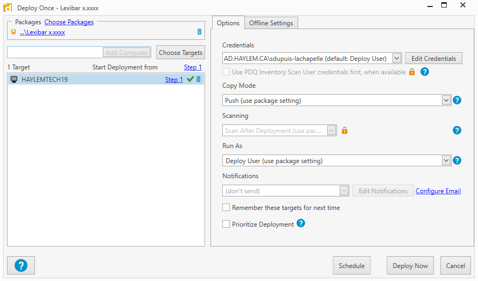Click the help icon next to Copy Mode

coord(458,100)
